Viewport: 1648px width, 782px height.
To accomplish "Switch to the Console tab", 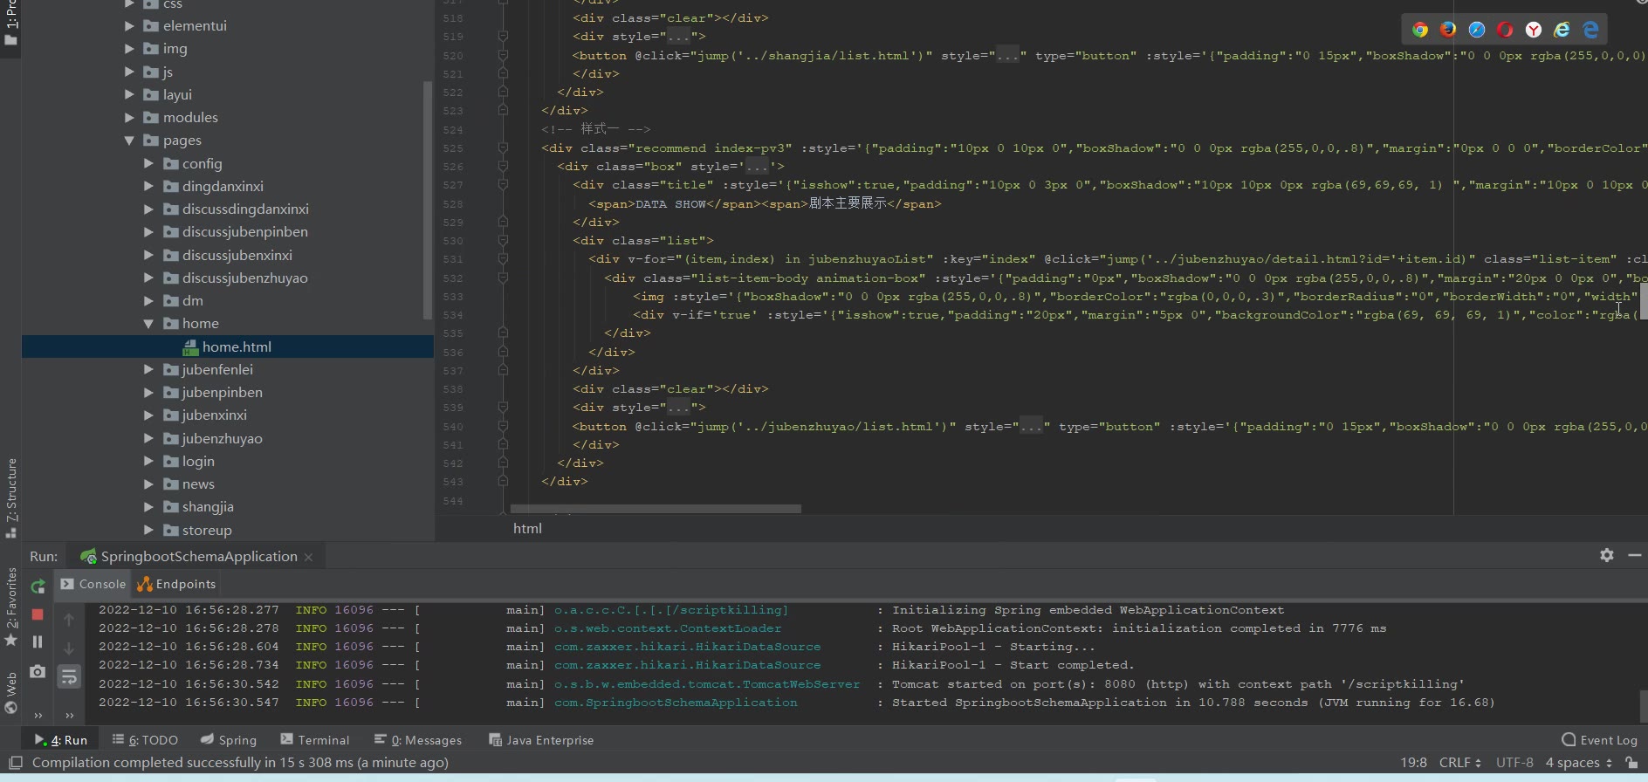I will pos(93,584).
